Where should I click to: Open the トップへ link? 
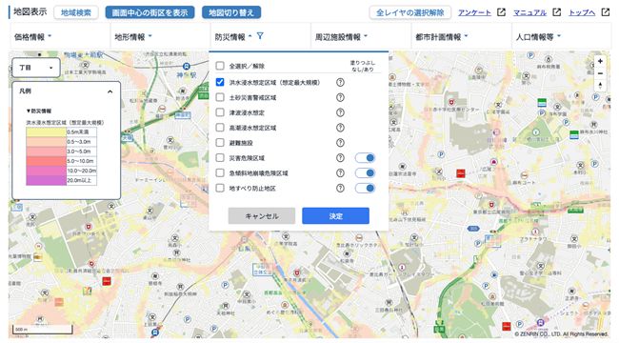(582, 12)
